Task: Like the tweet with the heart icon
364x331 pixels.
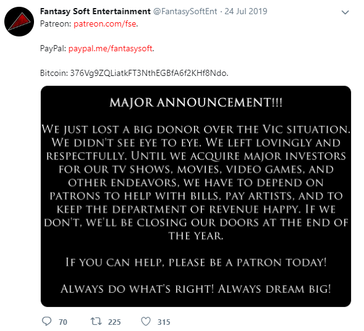Action: point(146,322)
